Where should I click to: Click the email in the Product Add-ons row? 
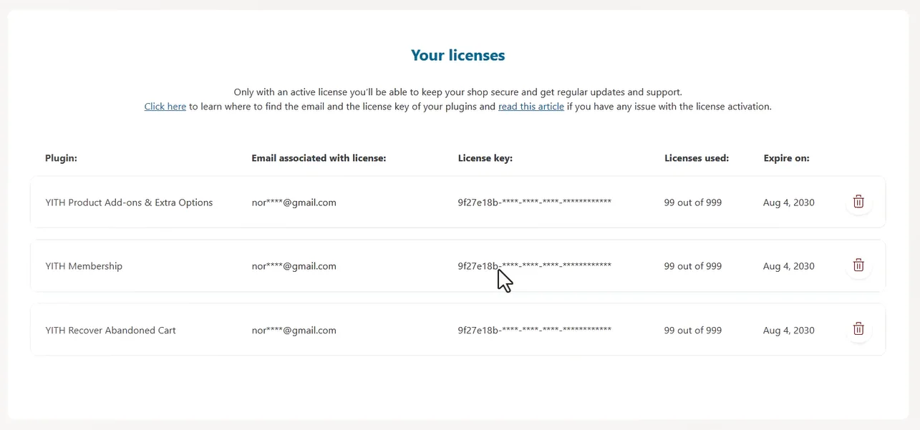pos(294,202)
